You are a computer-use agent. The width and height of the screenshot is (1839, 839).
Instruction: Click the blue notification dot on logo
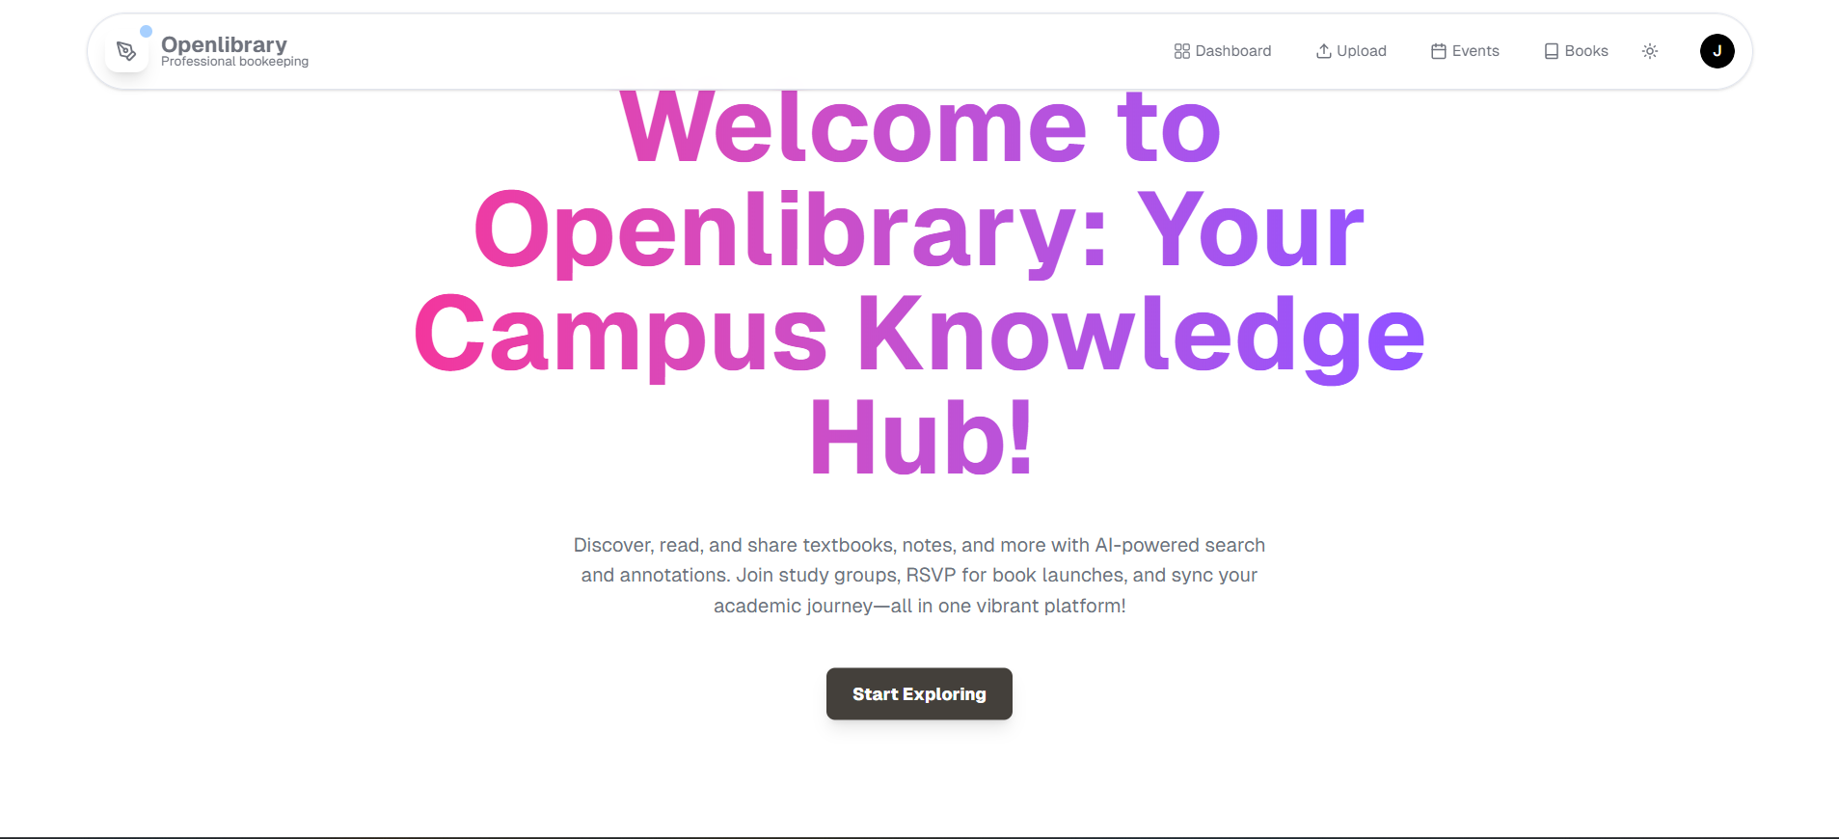pyautogui.click(x=146, y=31)
